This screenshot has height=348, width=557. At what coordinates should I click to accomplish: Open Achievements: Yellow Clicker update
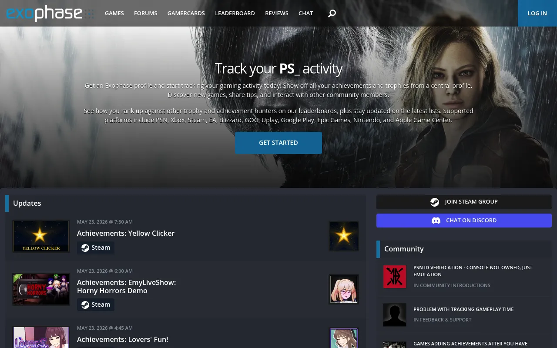(126, 233)
